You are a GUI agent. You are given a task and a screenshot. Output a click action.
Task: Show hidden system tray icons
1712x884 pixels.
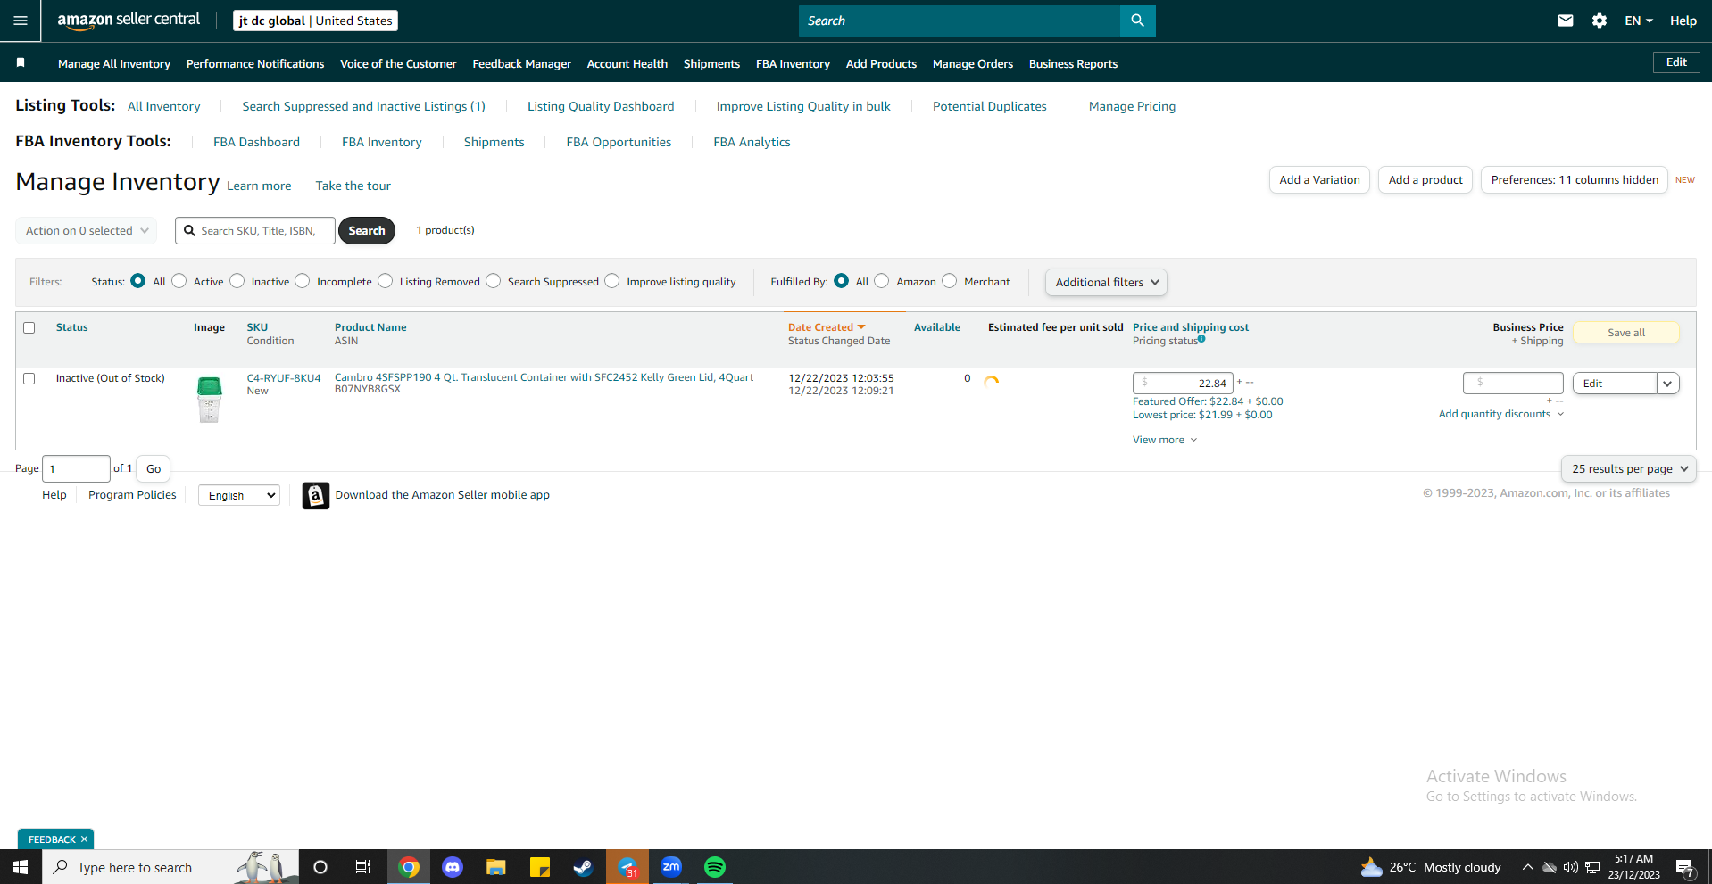pyautogui.click(x=1528, y=867)
